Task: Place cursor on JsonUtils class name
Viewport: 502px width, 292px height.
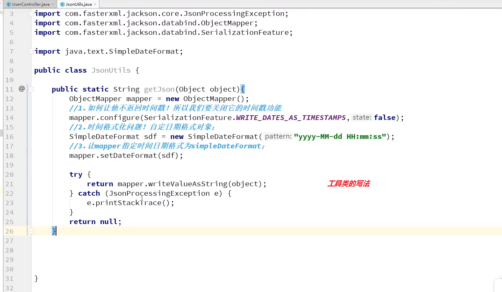Action: tap(111, 70)
